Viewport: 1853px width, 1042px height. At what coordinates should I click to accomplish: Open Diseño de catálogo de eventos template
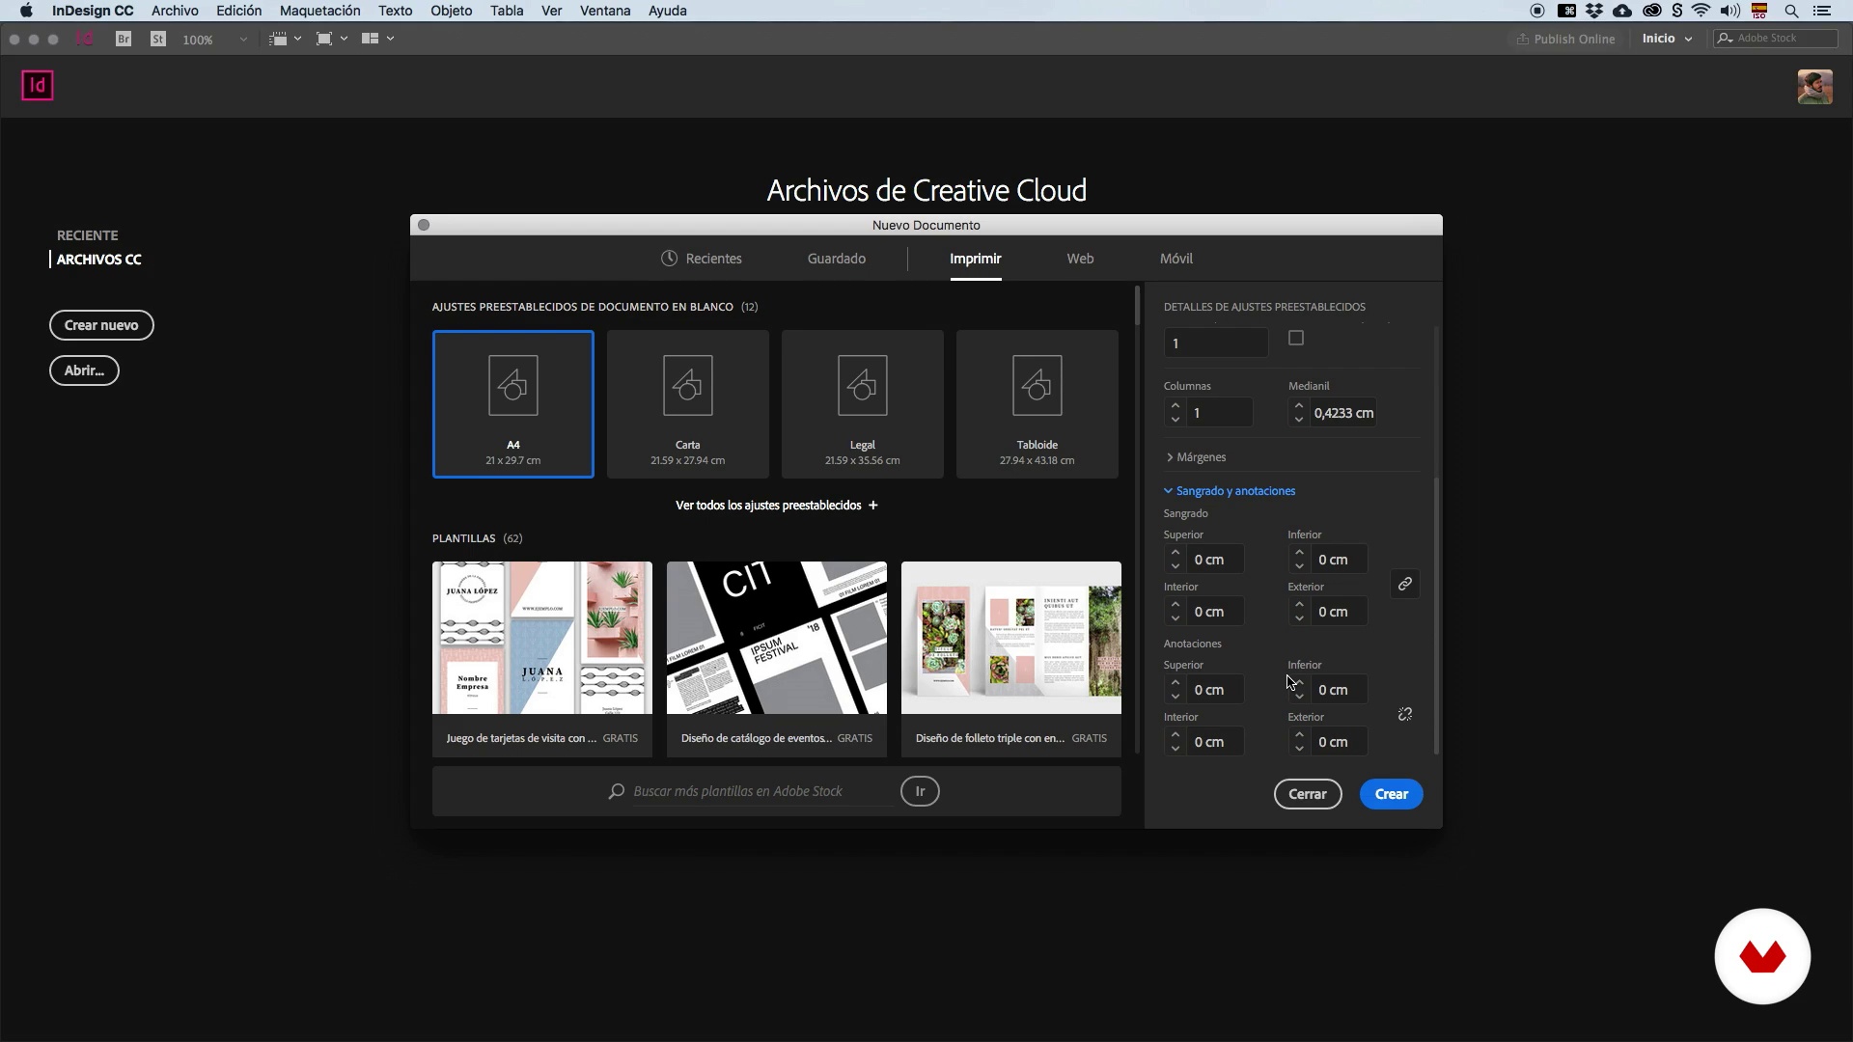pos(777,660)
